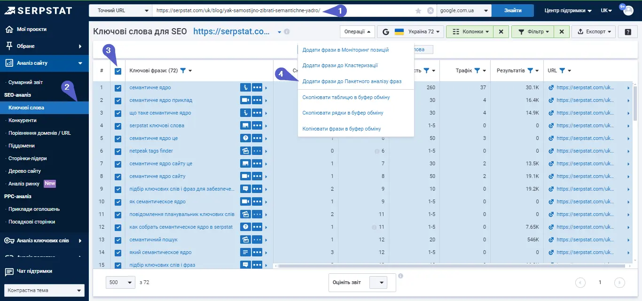Click the filter icon in the Результатів column header
Screen dimensions: 642x301
(x=530, y=70)
